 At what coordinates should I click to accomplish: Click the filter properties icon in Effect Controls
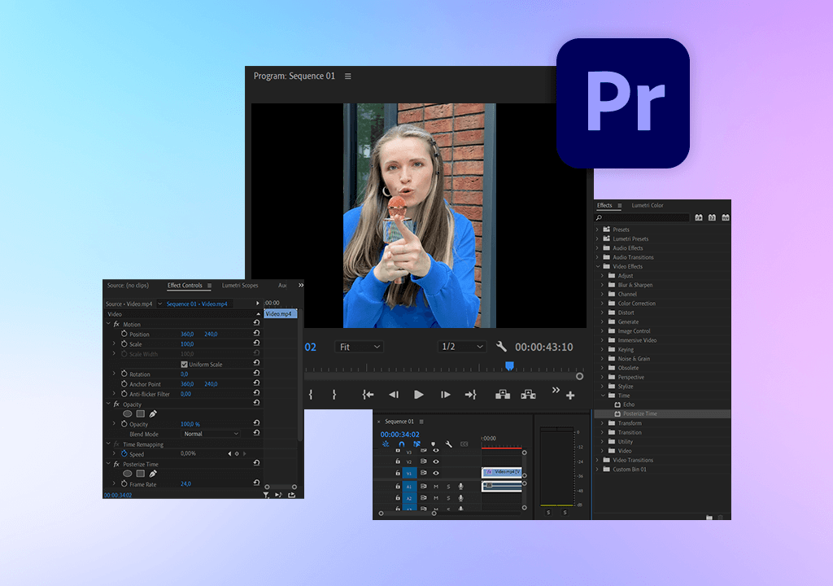[x=266, y=495]
